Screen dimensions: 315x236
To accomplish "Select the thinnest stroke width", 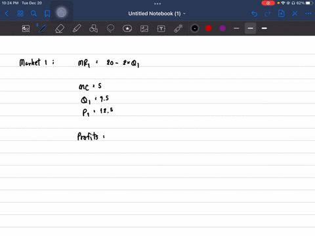I will coord(236,28).
